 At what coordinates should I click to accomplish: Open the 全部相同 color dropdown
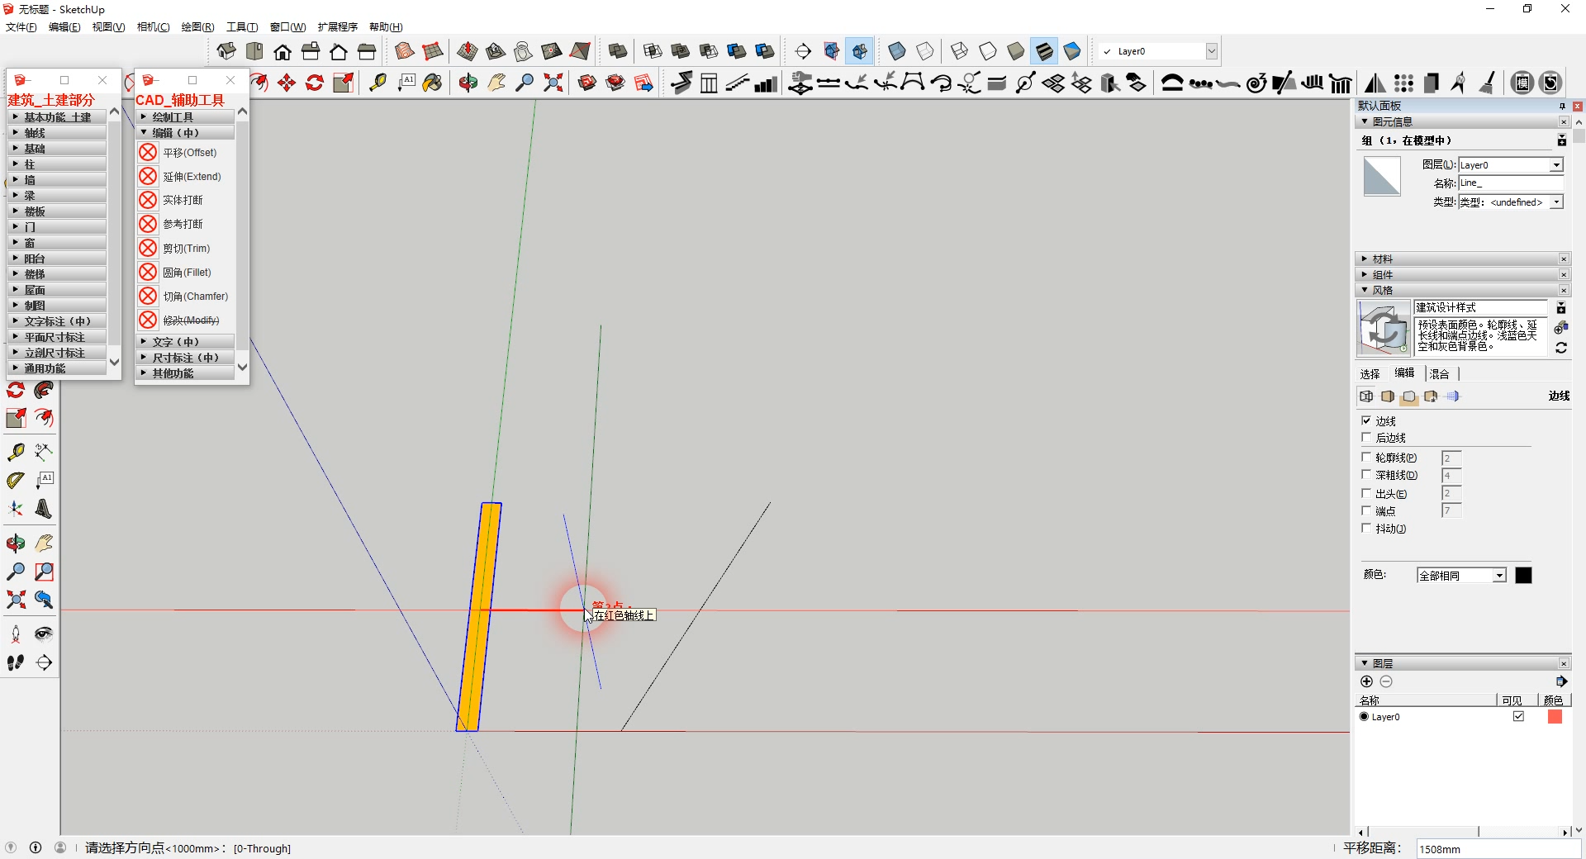(x=1499, y=576)
